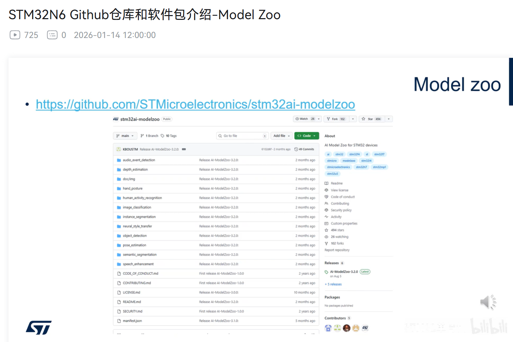513x342 pixels.
Task: Click the comment count icon
Action: click(x=52, y=35)
